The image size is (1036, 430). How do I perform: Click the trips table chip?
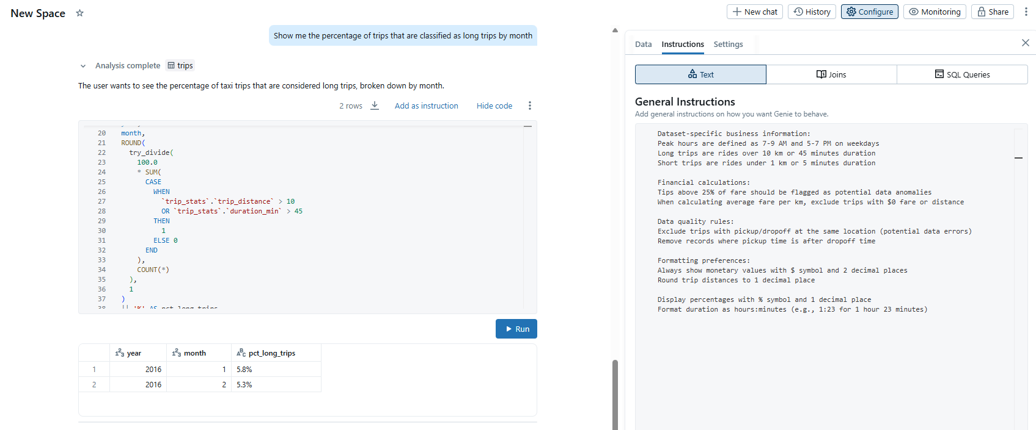pyautogui.click(x=180, y=65)
